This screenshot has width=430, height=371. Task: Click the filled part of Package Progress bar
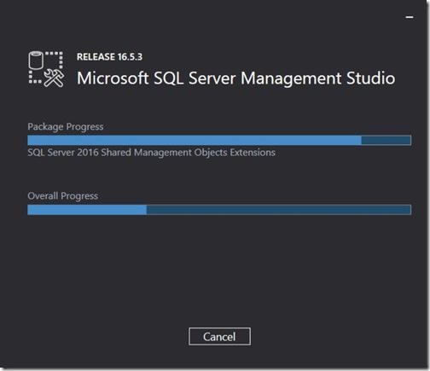[195, 140]
